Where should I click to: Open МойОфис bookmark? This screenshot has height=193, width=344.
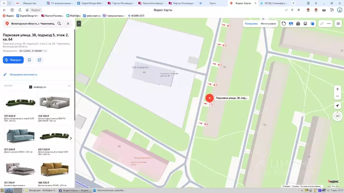[74, 16]
